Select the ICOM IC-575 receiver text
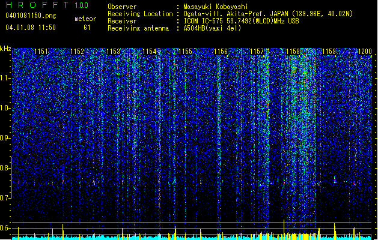378x240 pixels. 241,21
